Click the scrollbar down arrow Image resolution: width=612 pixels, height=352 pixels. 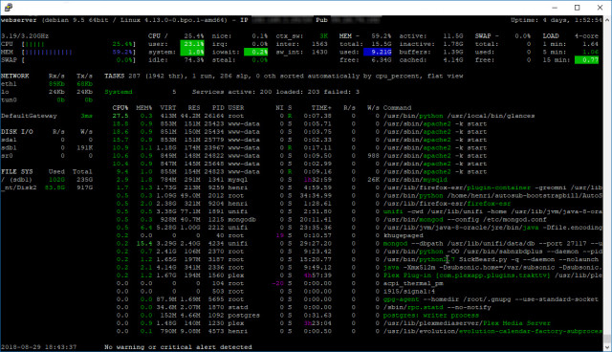607,347
